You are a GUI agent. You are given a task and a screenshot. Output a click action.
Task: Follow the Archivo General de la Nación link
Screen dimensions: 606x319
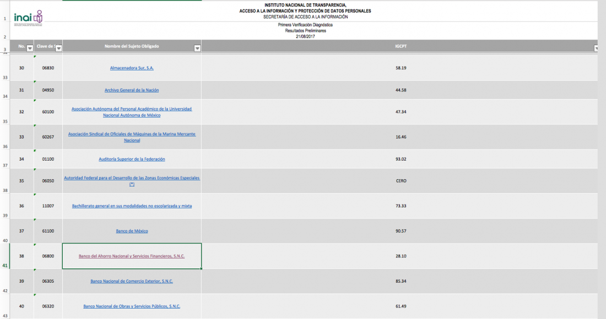point(132,90)
